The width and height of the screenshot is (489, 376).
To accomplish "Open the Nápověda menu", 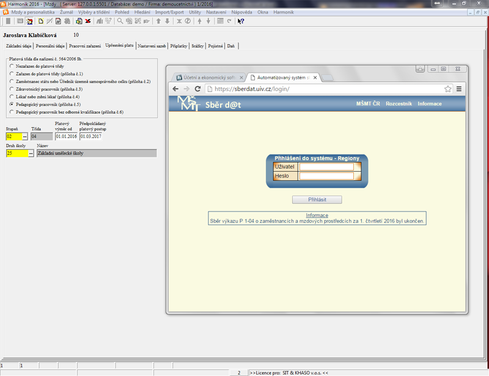I will pos(241,12).
